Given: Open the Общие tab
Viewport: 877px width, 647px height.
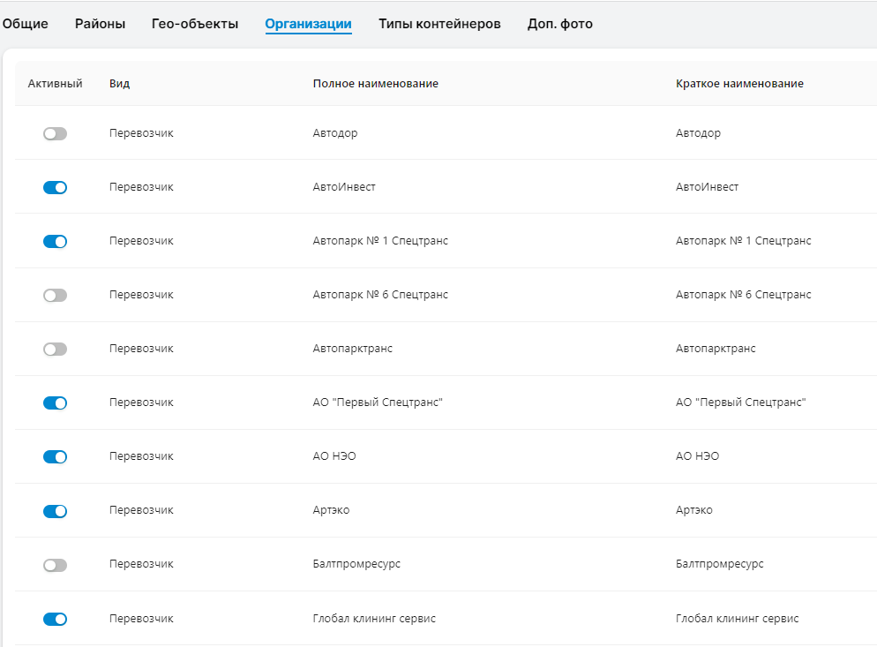Looking at the screenshot, I should pyautogui.click(x=26, y=24).
